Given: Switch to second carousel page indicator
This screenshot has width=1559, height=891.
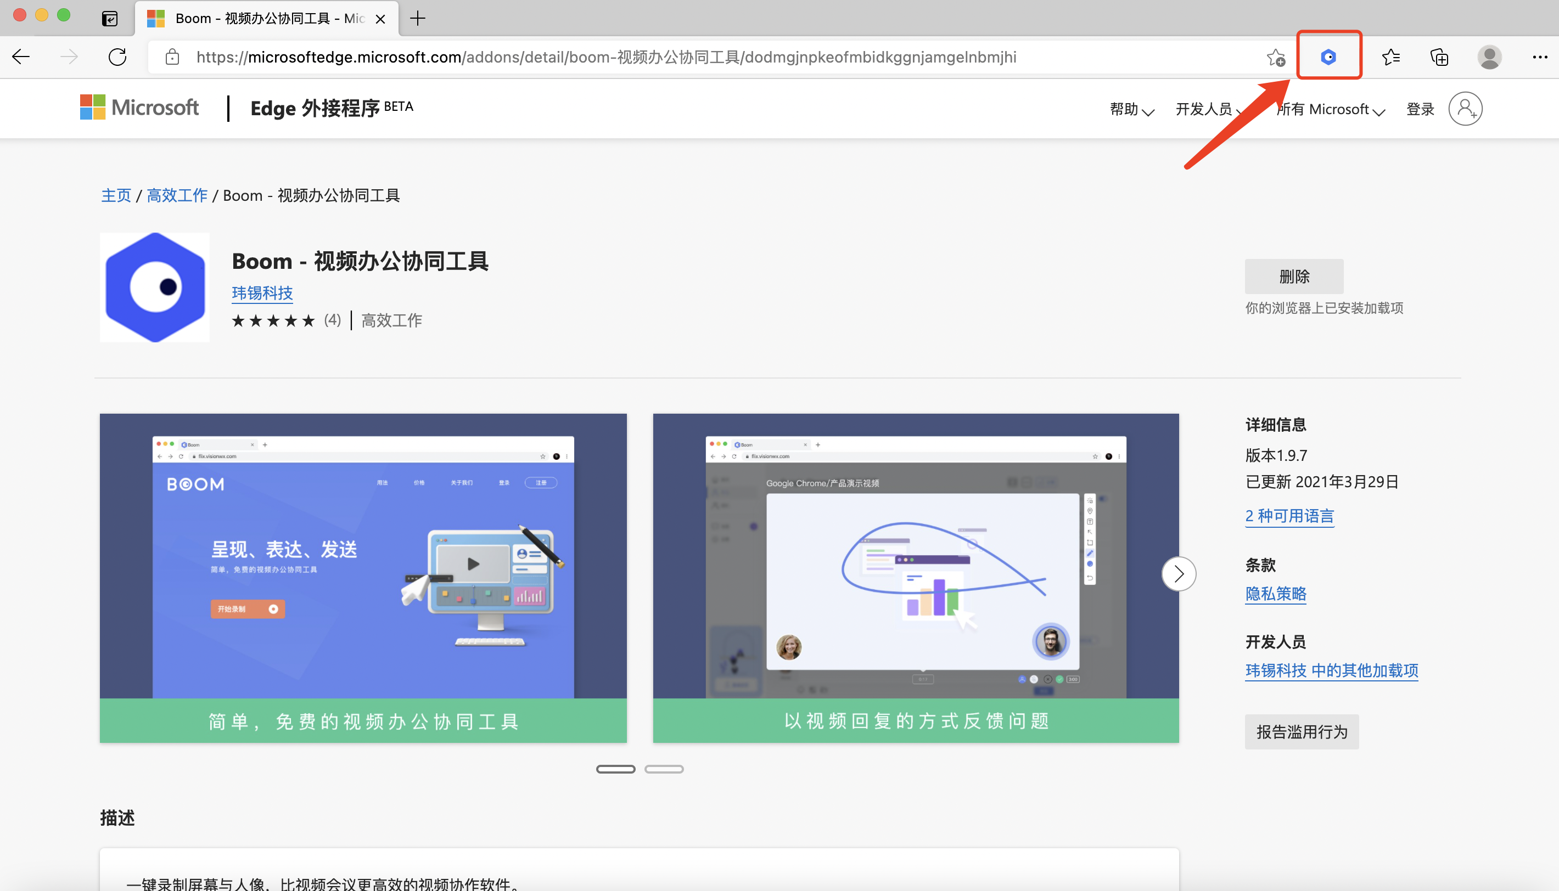Looking at the screenshot, I should tap(664, 769).
